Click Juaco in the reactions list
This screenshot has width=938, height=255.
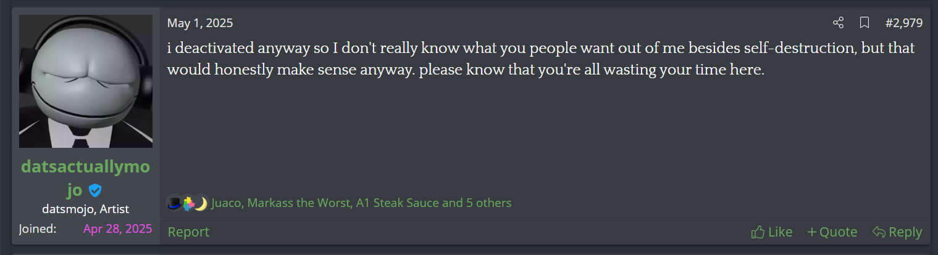tap(226, 203)
